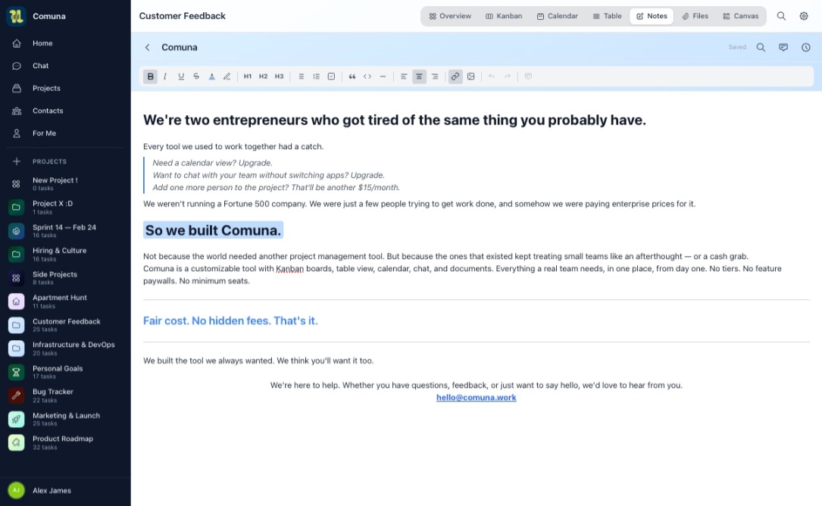Insert an image into the note

click(x=470, y=77)
